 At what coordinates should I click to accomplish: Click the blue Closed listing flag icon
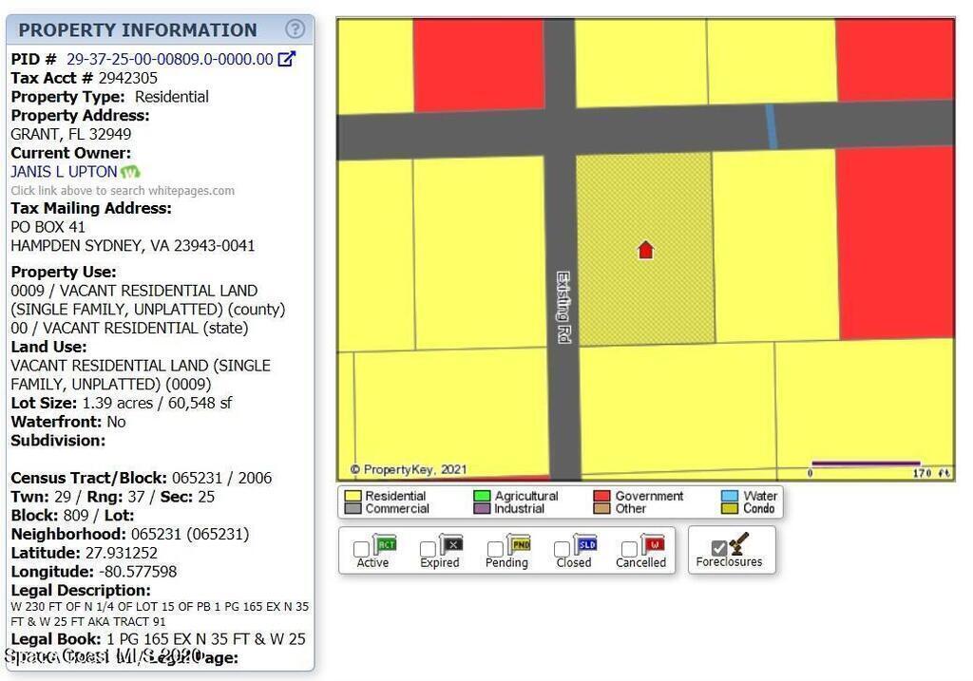pos(586,545)
